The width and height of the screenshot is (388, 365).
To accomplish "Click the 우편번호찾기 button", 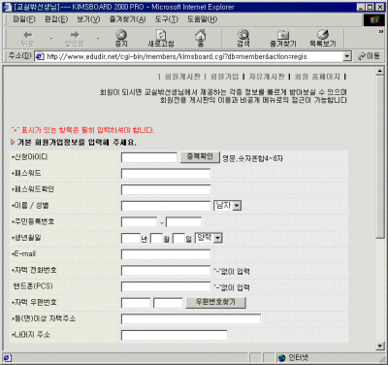I will click(x=215, y=303).
